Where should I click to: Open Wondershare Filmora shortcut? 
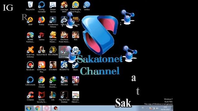click(53, 22)
